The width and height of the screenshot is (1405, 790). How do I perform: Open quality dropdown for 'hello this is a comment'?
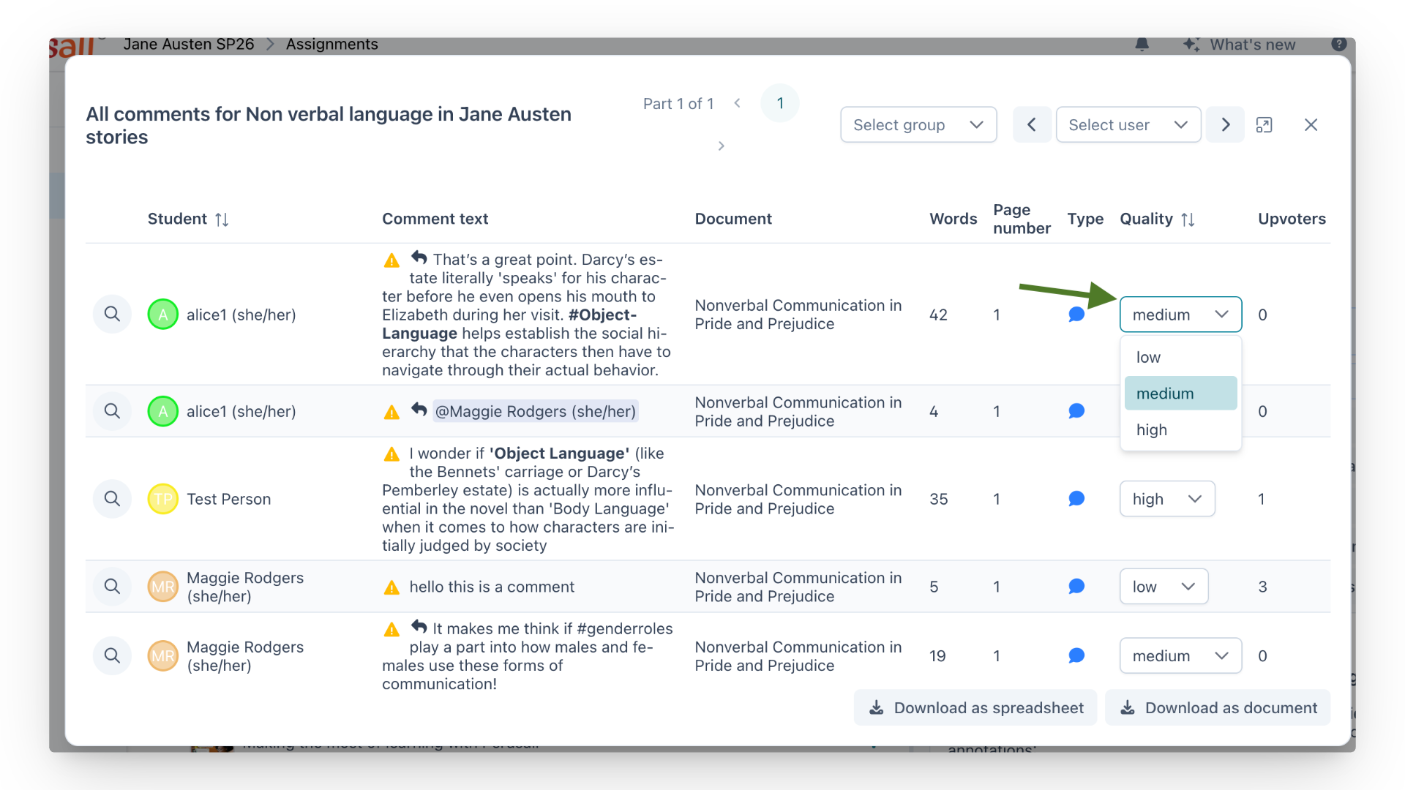[x=1164, y=587]
